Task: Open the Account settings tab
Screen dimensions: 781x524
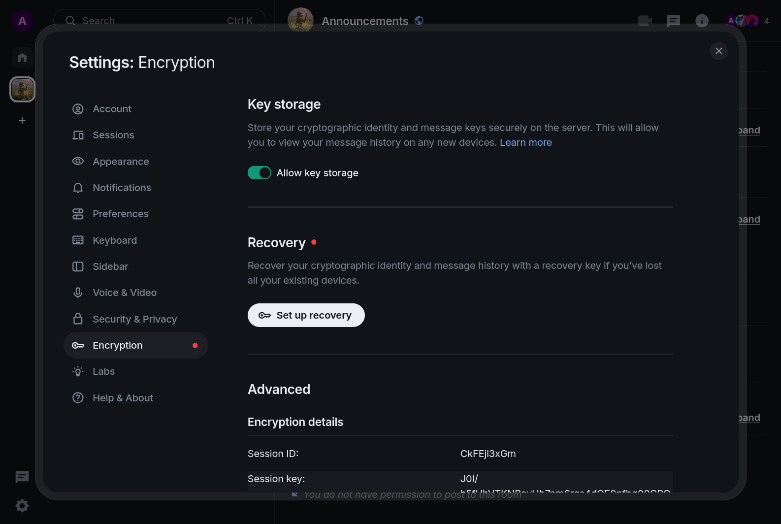Action: point(112,109)
